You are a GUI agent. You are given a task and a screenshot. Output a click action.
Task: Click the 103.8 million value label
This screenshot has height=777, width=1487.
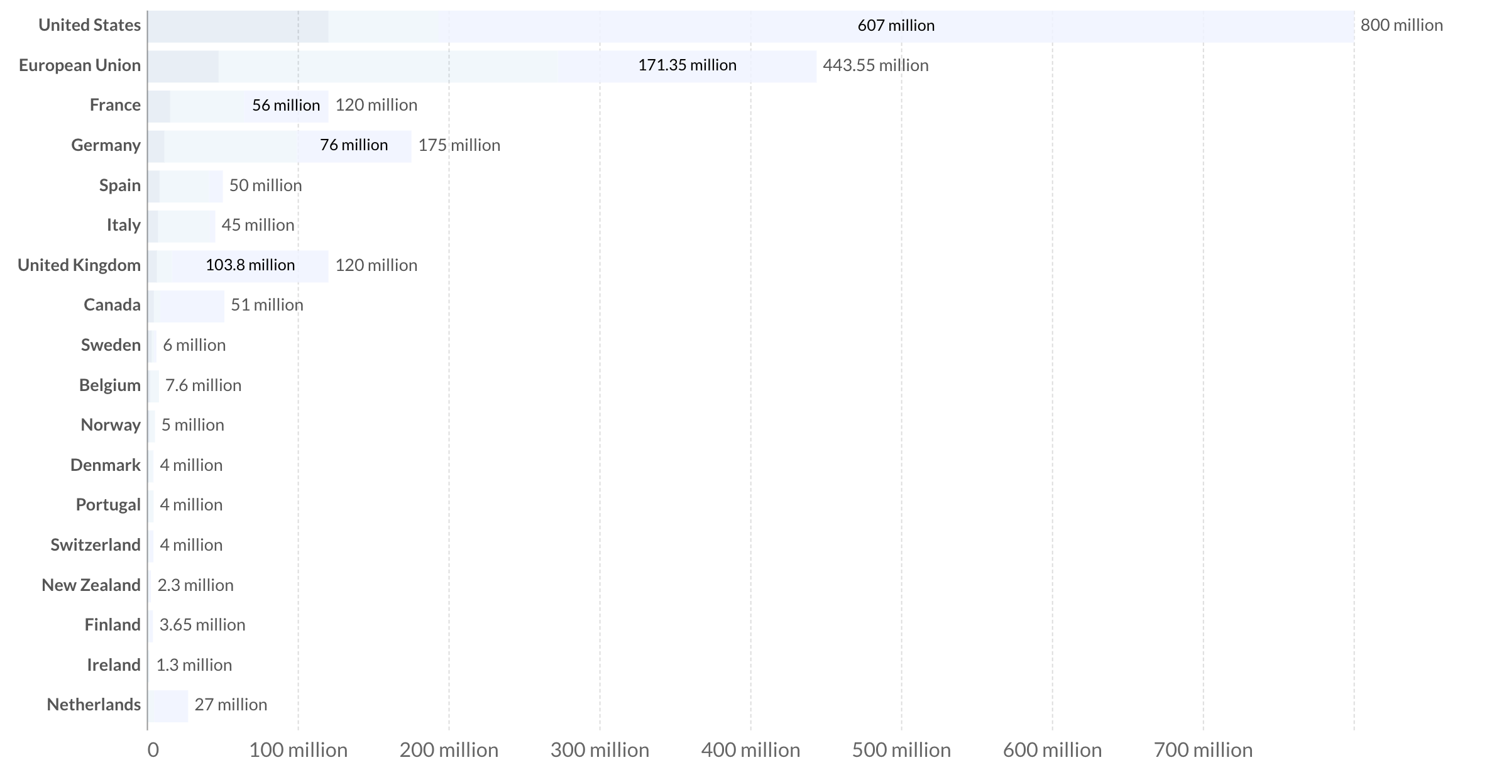[x=250, y=265]
